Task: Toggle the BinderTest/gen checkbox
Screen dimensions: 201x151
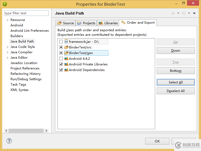Action: coord(61,53)
